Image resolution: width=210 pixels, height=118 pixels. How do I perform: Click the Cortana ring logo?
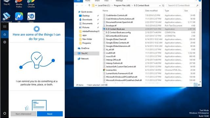(36, 29)
